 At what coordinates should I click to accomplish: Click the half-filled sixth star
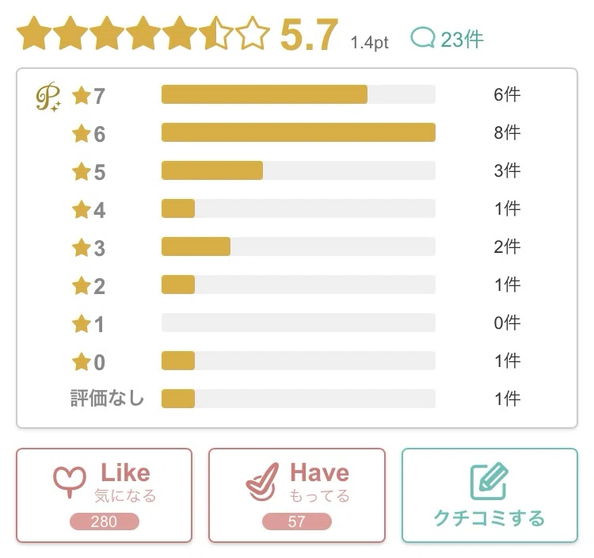tap(216, 33)
